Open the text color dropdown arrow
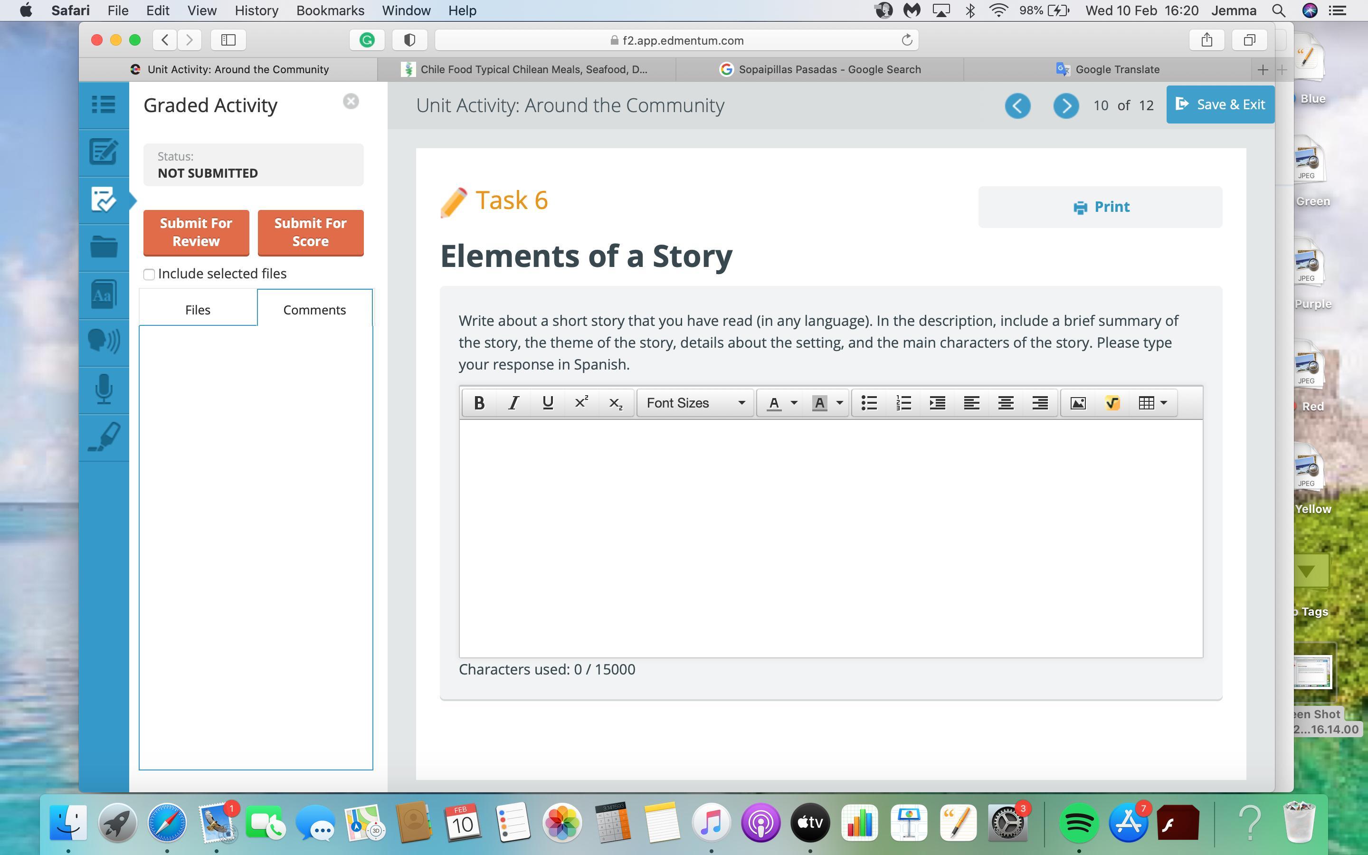 (x=794, y=403)
